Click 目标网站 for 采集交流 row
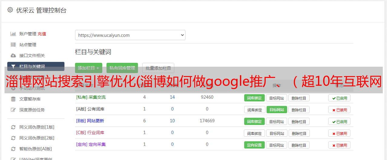The image size is (387, 160). click(277, 98)
